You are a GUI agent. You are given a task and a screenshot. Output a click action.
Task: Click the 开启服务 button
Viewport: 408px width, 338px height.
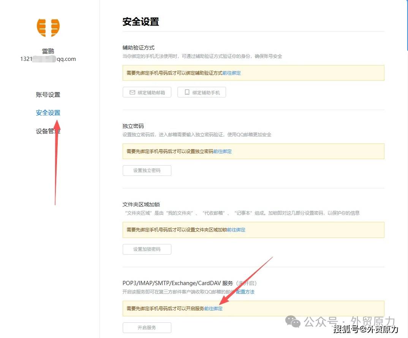(x=147, y=328)
